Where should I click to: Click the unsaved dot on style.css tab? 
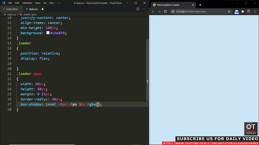(42, 9)
